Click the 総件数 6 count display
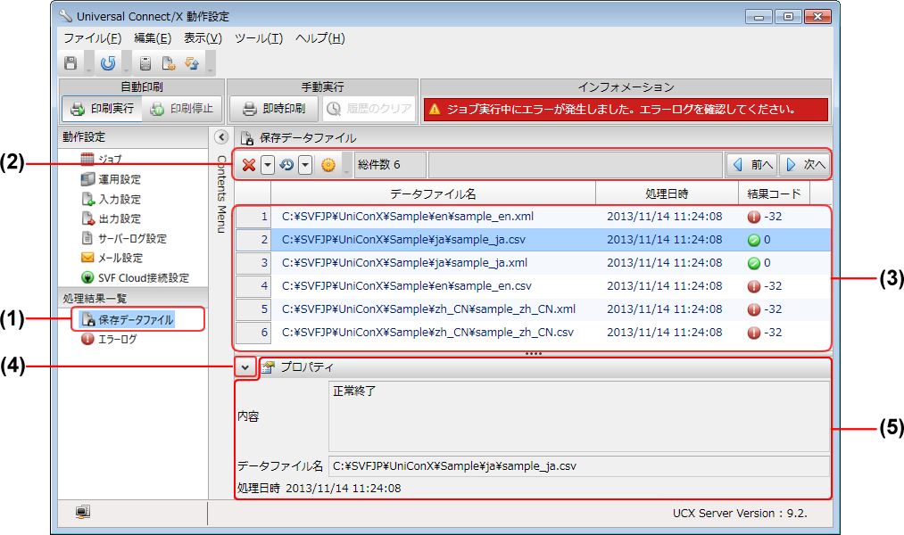 (390, 165)
